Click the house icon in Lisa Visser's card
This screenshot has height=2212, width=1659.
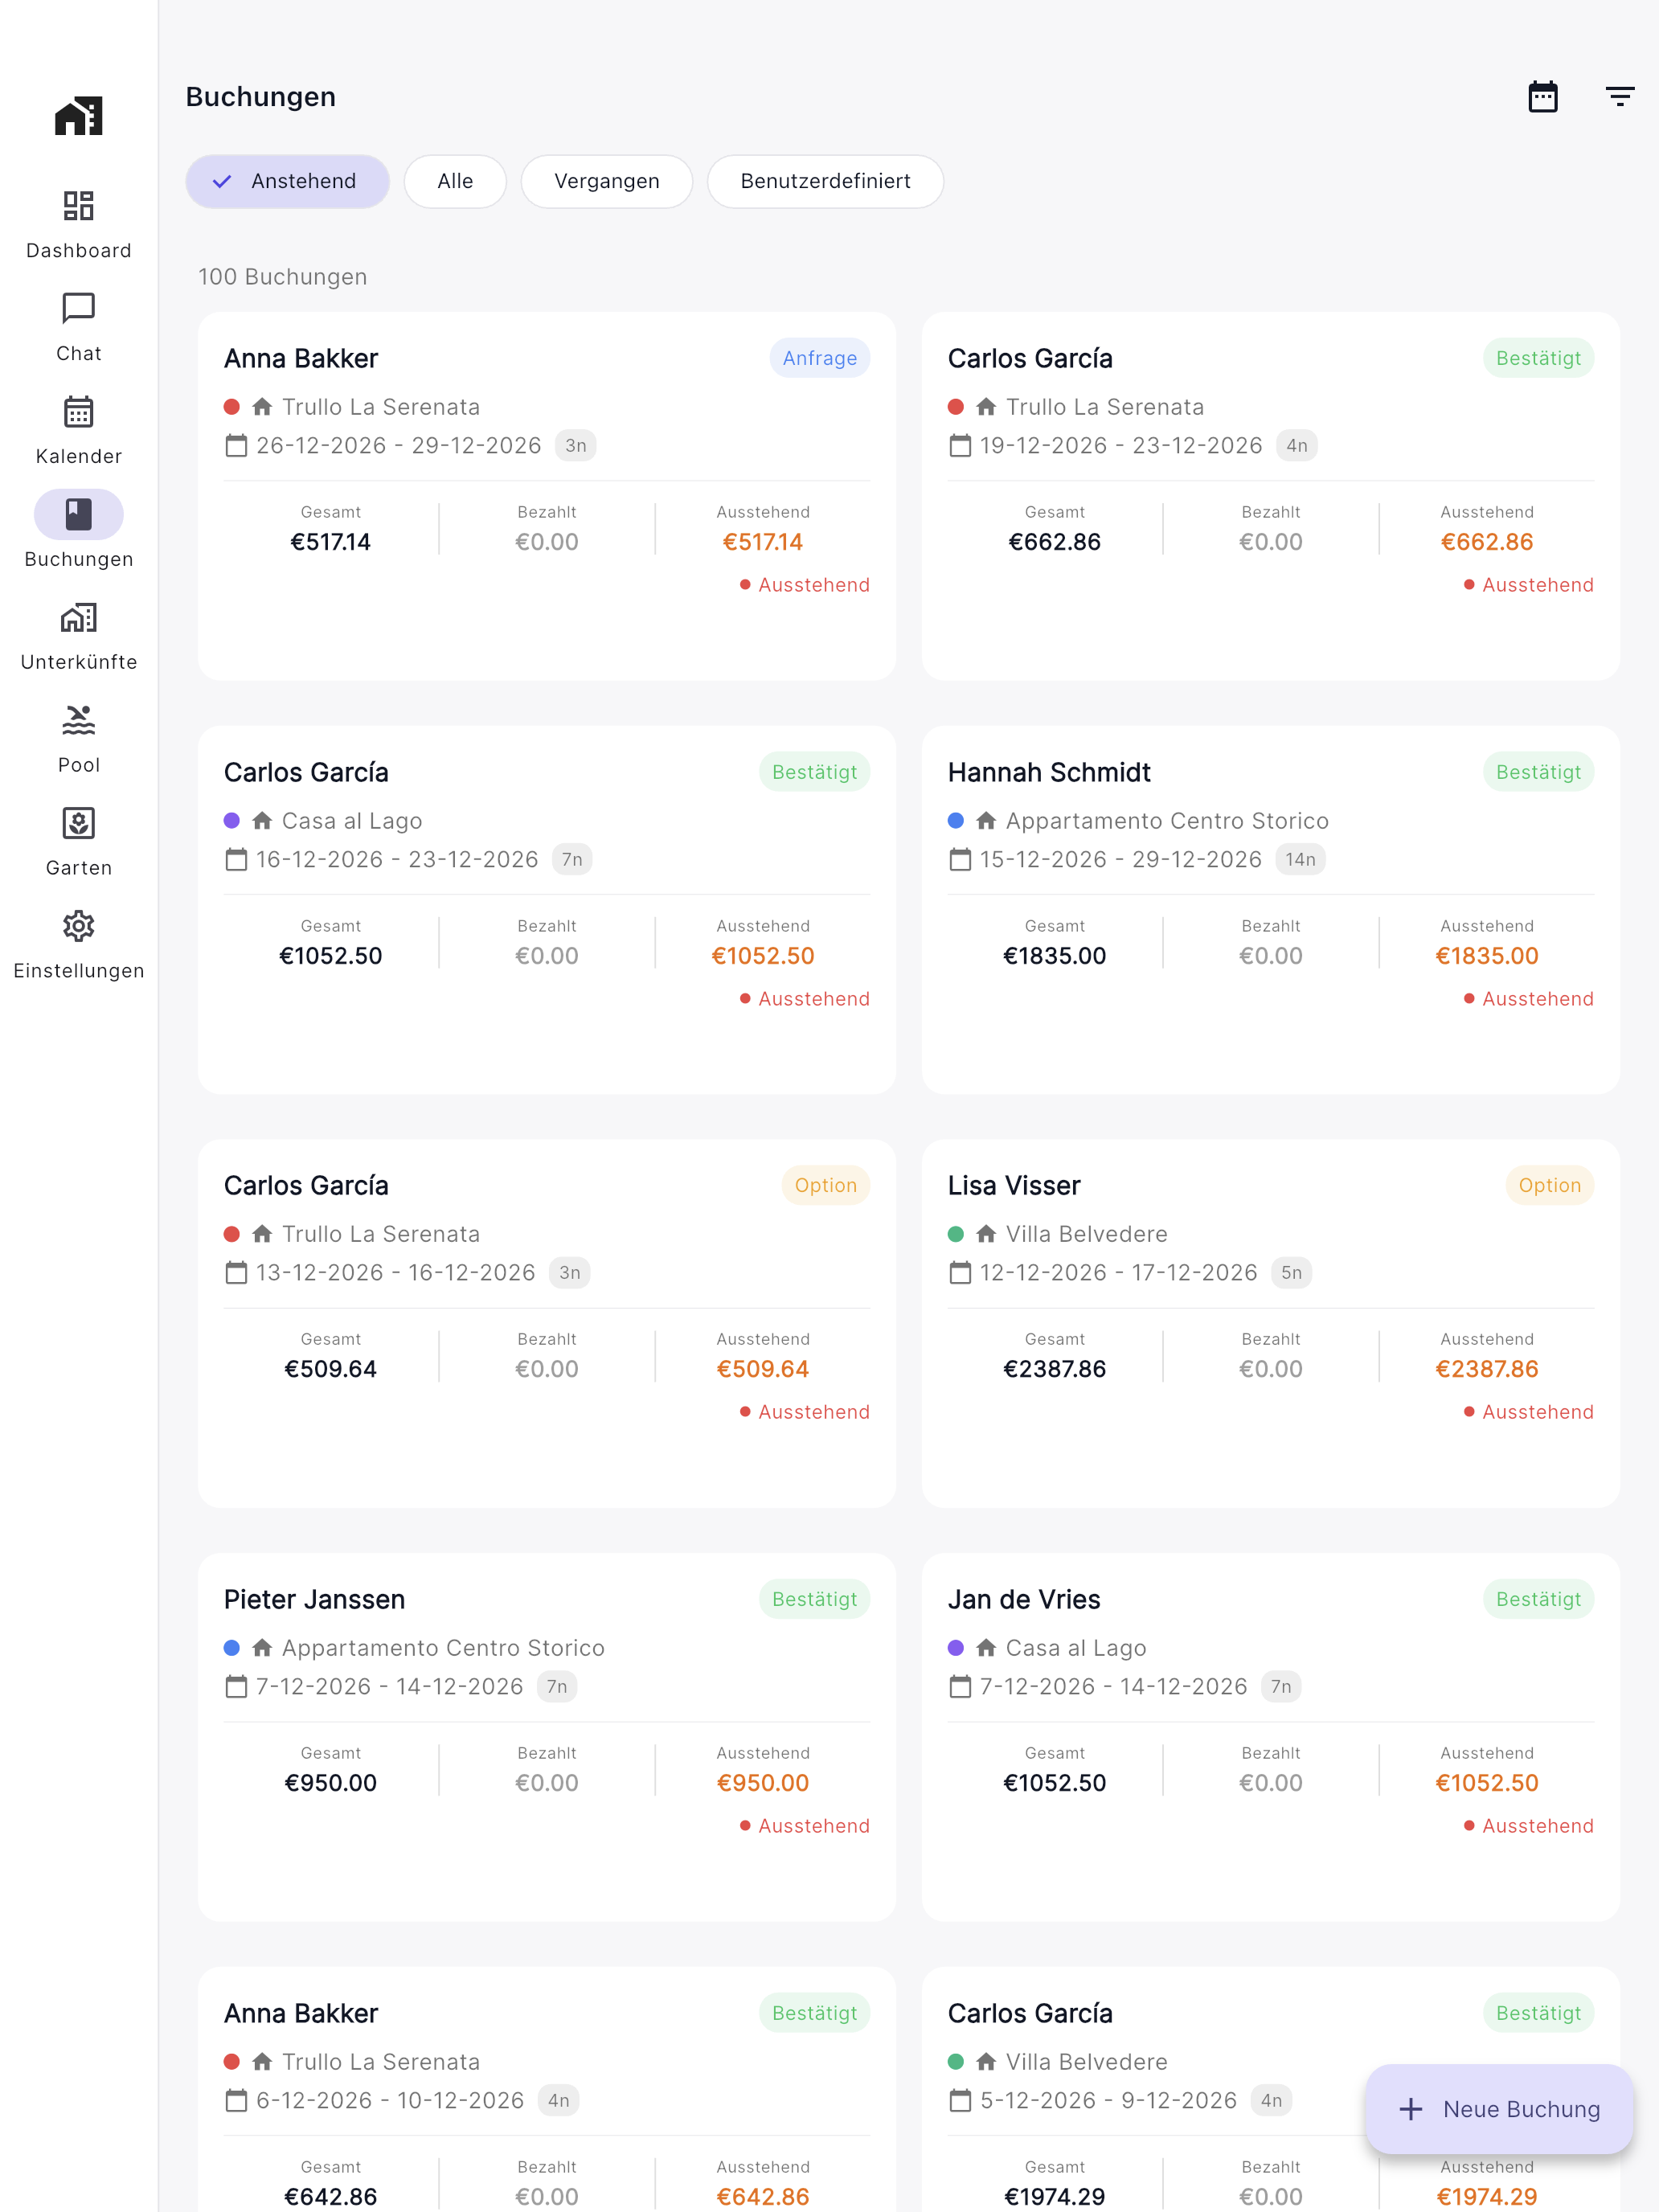986,1234
